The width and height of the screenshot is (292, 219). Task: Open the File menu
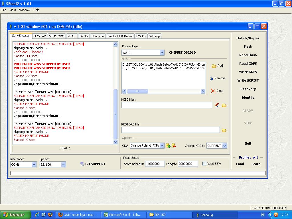(x=4, y=10)
